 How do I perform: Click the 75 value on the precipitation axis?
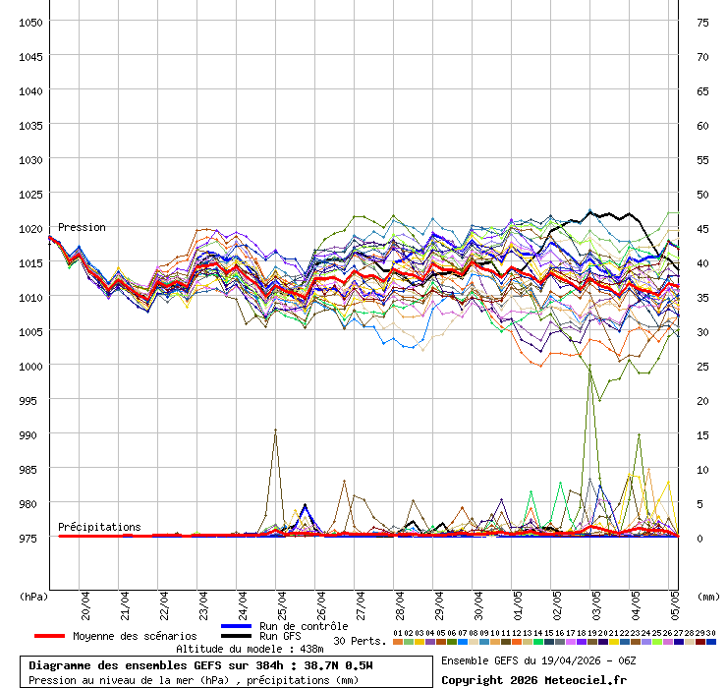coord(702,22)
